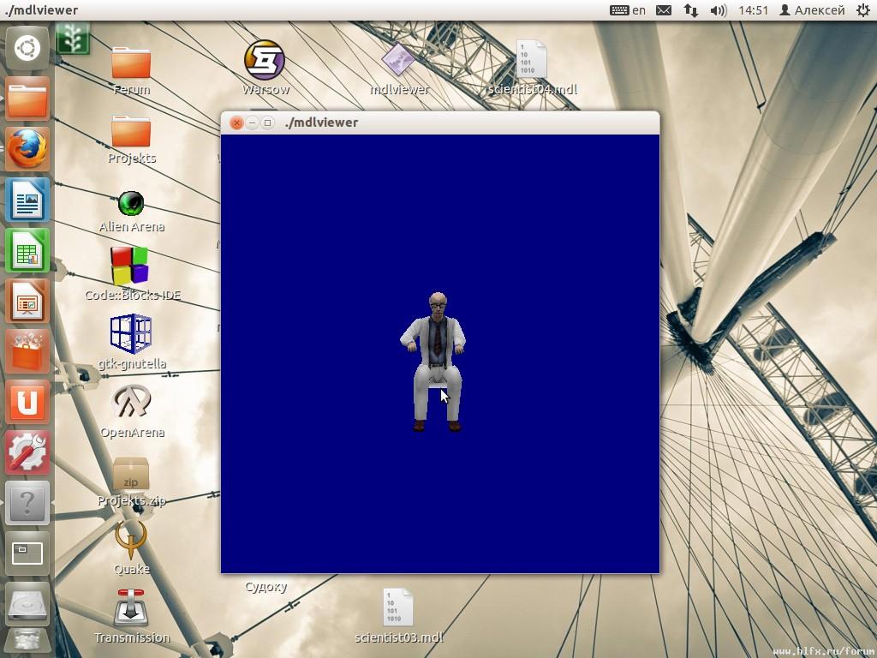Open Transmission desktop shortcut

point(131,609)
